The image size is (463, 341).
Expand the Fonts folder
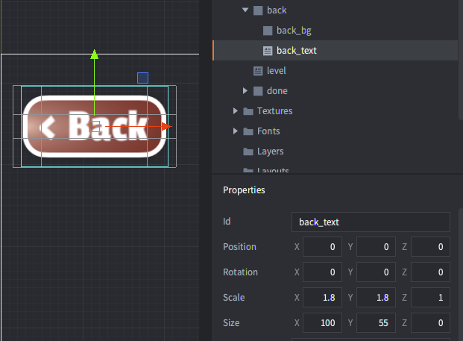236,131
